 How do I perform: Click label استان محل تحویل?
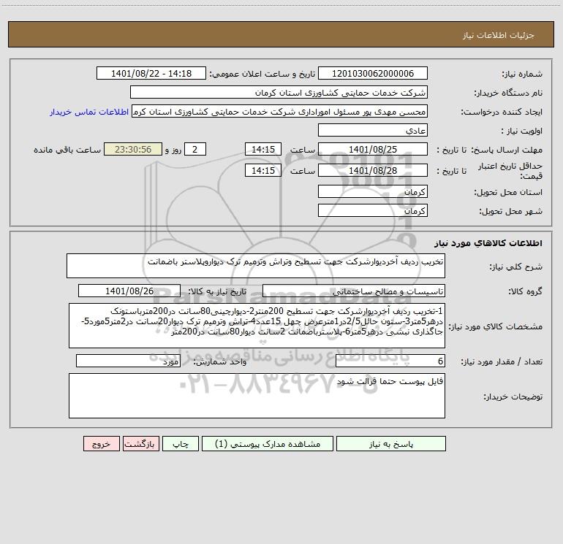point(508,192)
